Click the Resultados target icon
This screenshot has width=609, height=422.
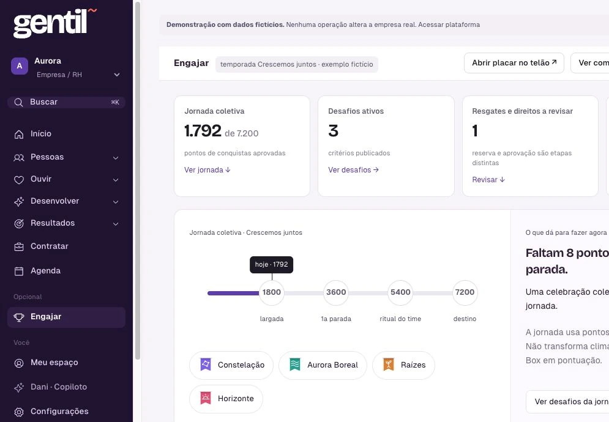[x=18, y=224]
